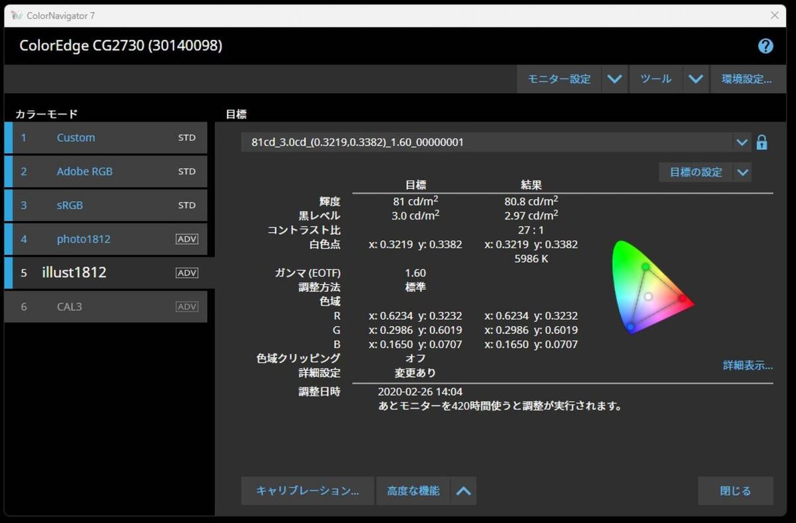Click the CIE chromaticity gamut diagram
The image size is (796, 523).
[x=652, y=287]
